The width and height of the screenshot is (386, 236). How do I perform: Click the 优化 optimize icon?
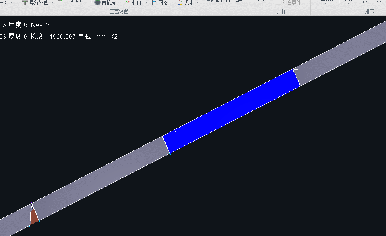click(180, 2)
